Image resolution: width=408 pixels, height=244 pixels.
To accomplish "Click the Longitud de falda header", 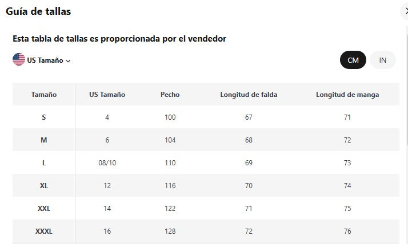I will tap(249, 95).
